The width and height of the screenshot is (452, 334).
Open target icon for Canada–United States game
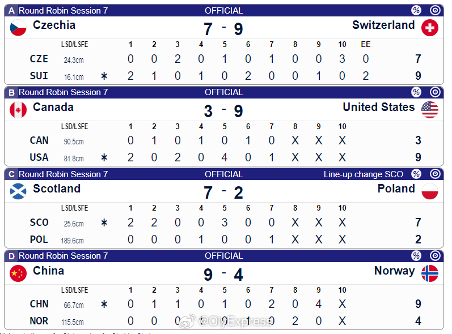point(435,92)
